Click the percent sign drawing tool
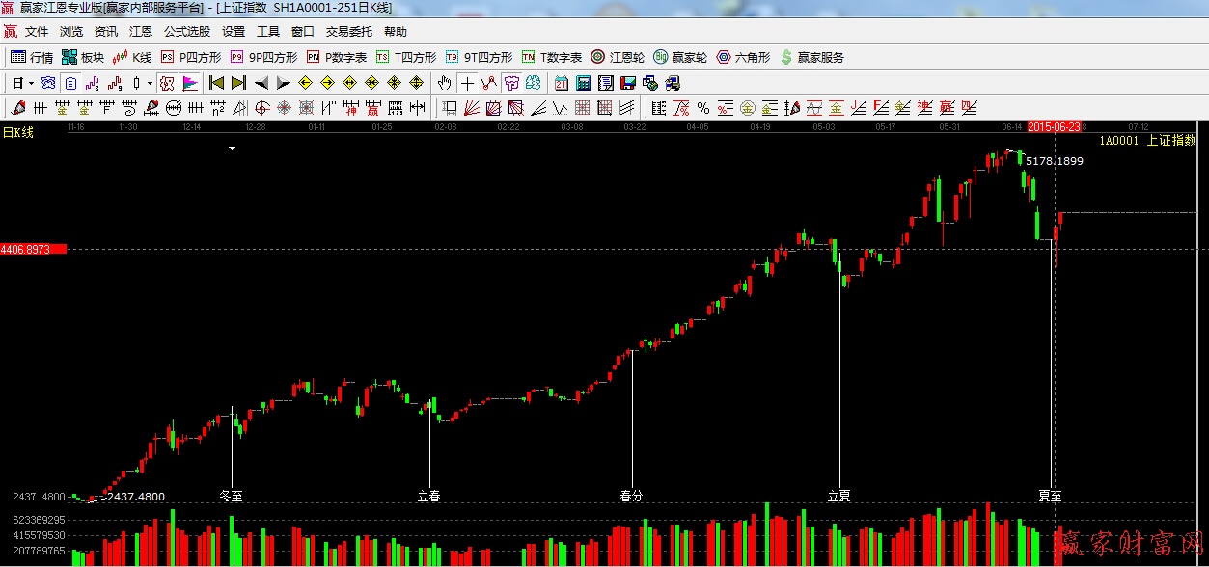Viewport: 1209px width, 567px height. coord(703,107)
